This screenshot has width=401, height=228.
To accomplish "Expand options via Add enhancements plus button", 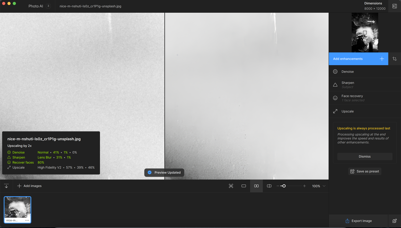I will 382,58.
